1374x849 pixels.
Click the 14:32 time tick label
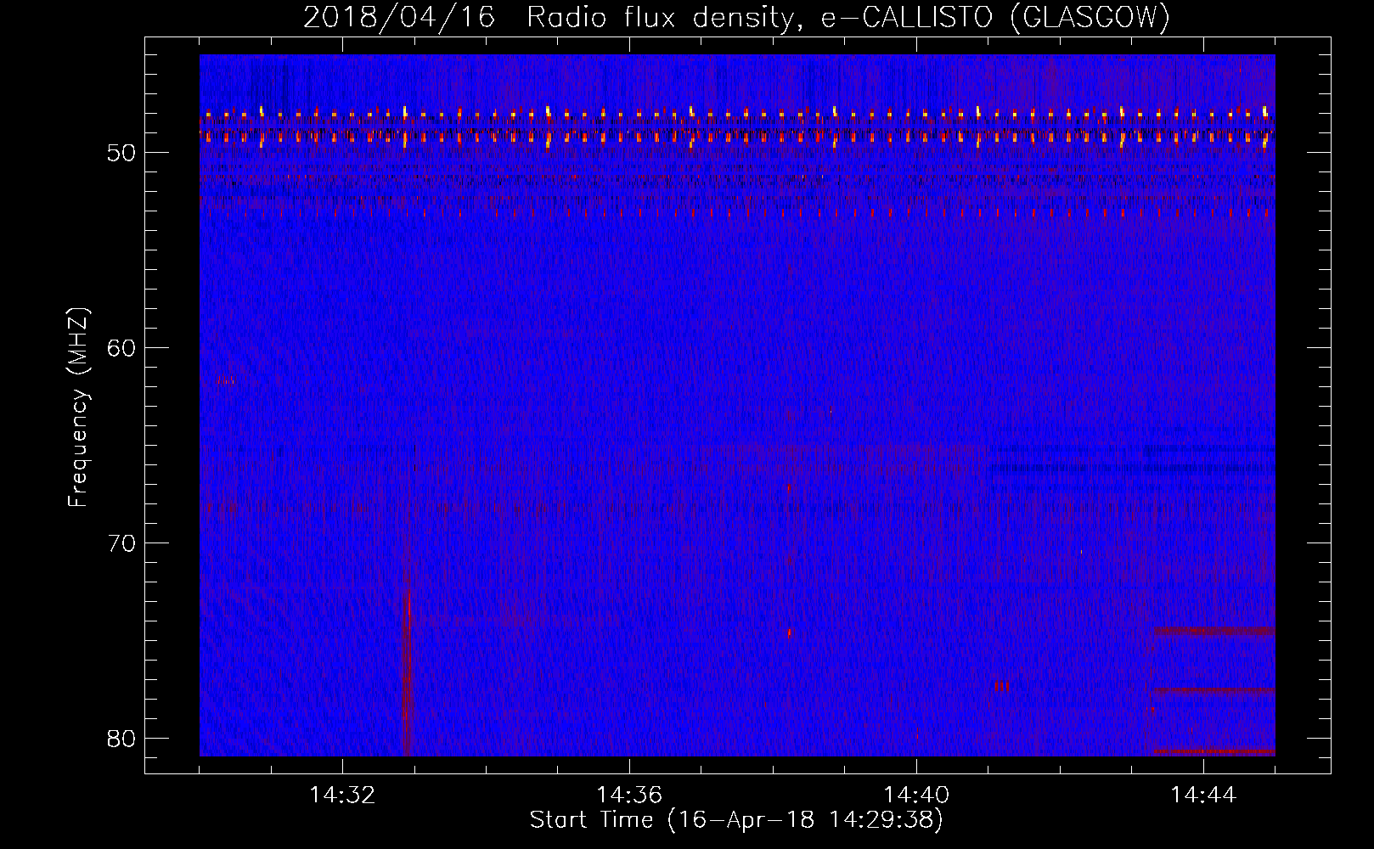click(x=342, y=796)
